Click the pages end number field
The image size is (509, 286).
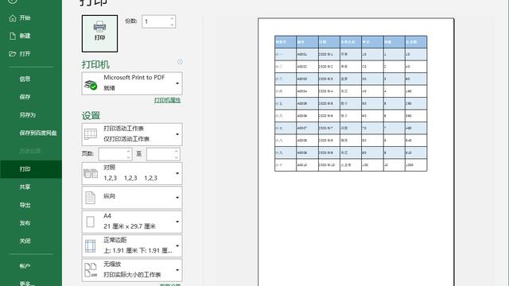point(160,154)
